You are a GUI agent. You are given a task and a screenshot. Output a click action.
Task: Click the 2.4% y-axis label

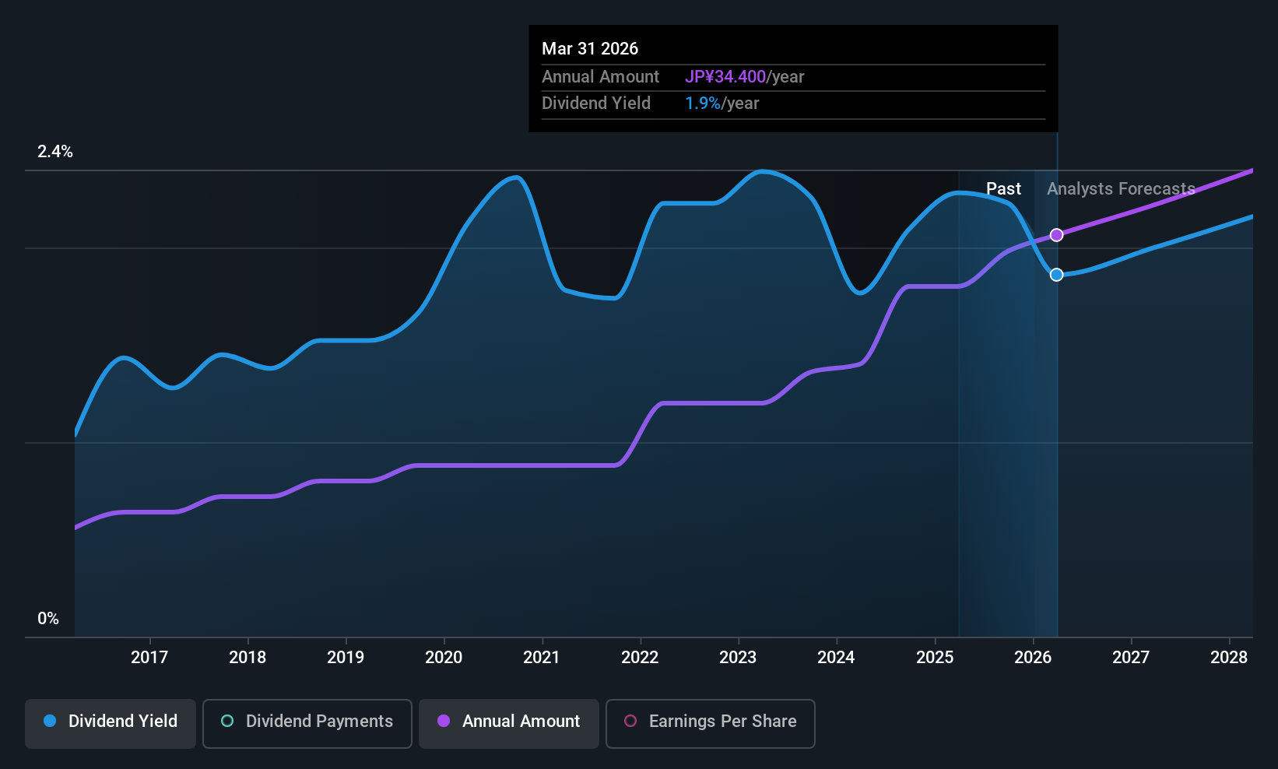click(x=55, y=151)
